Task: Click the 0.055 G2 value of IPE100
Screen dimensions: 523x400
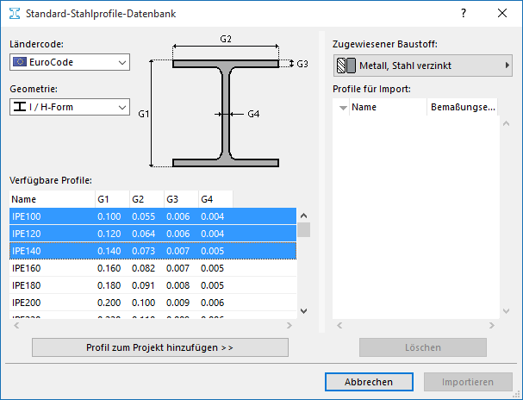Action: [143, 216]
